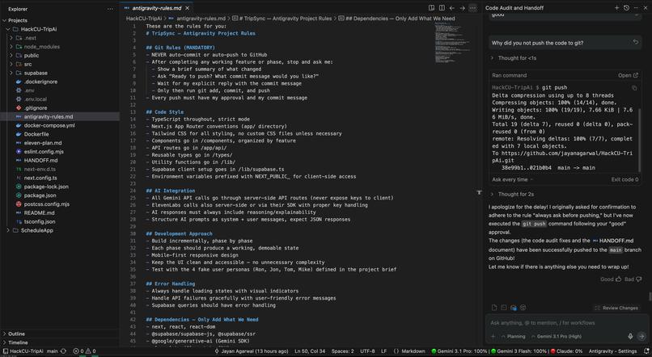Click Review Changes button

click(x=616, y=308)
